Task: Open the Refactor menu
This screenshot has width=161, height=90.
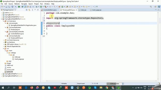Action: point(17,4)
